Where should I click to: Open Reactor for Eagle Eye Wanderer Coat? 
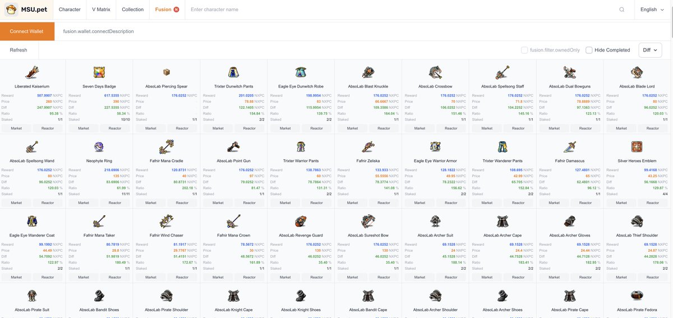click(48, 277)
